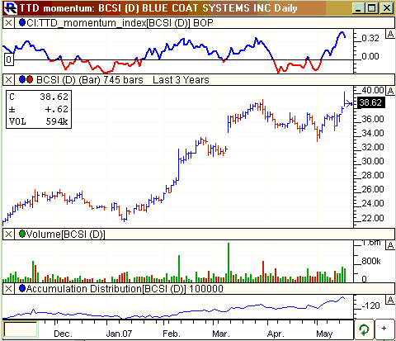Close the Volume pane
The width and height of the screenshot is (396, 341).
coord(8,234)
